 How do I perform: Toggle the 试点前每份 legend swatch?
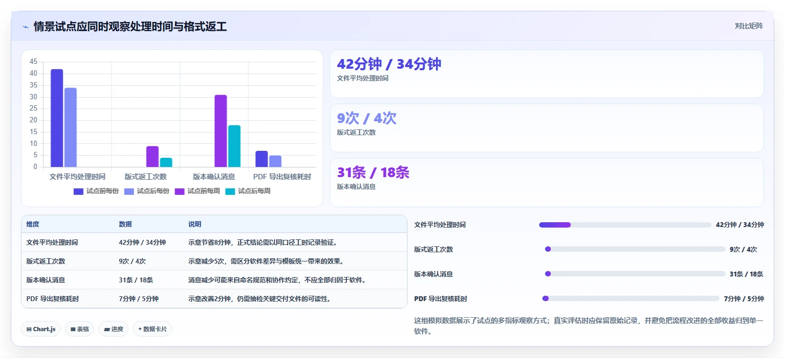pos(78,191)
